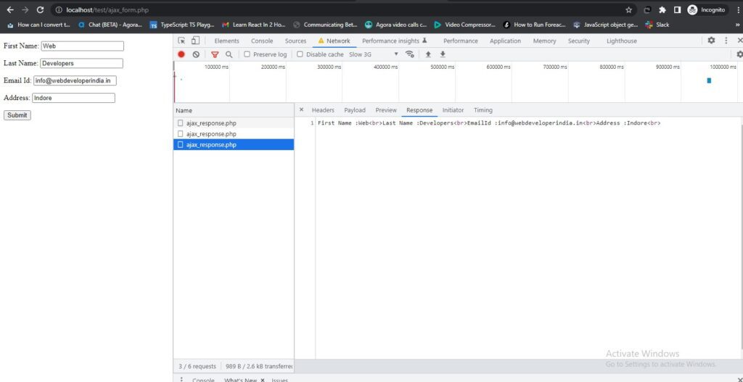
Task: Open the Slow 3G throttling dropdown
Action: (x=374, y=54)
